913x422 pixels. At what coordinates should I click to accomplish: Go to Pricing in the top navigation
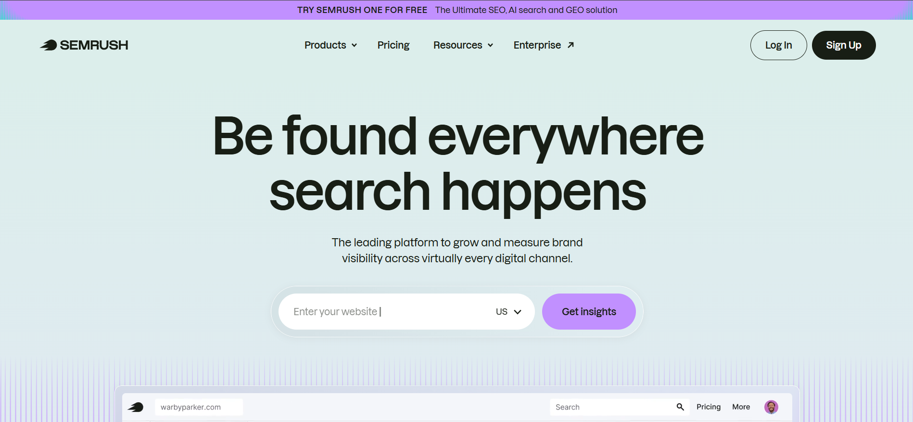(x=393, y=45)
